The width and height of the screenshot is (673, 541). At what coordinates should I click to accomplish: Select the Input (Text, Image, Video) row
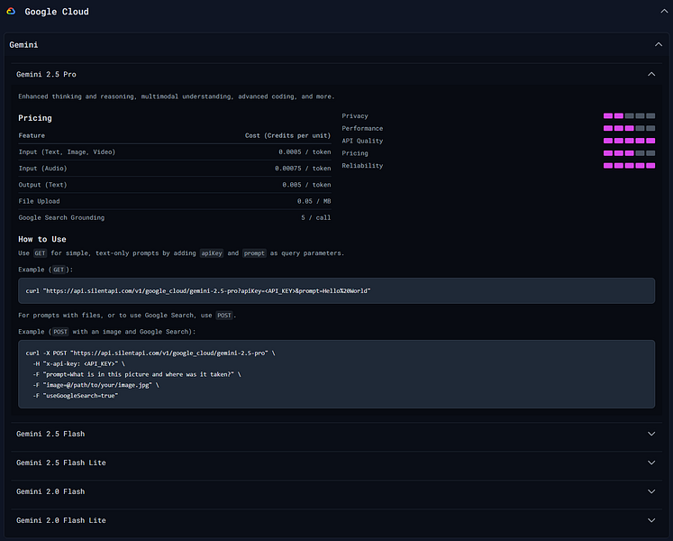pos(175,152)
